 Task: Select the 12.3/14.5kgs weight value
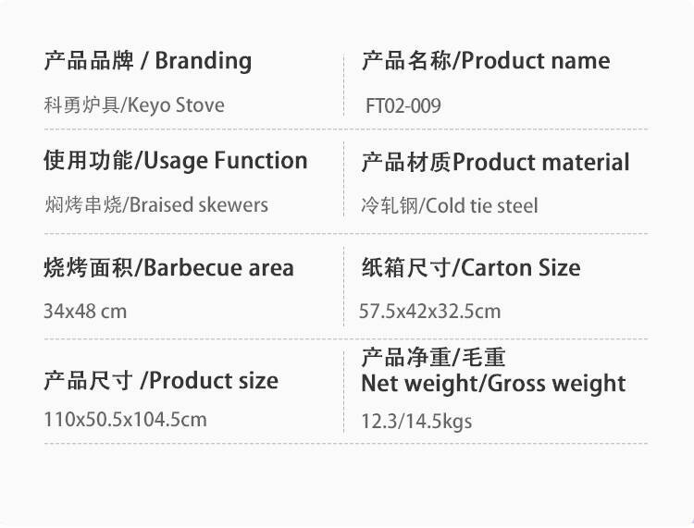pos(416,423)
